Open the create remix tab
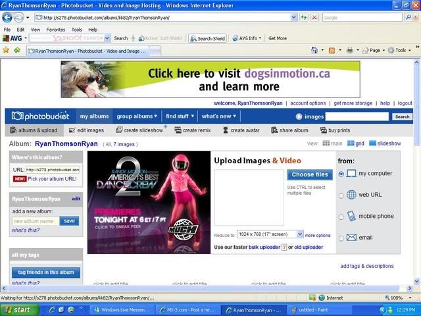Image resolution: width=421 pixels, height=316 pixels. point(193,130)
